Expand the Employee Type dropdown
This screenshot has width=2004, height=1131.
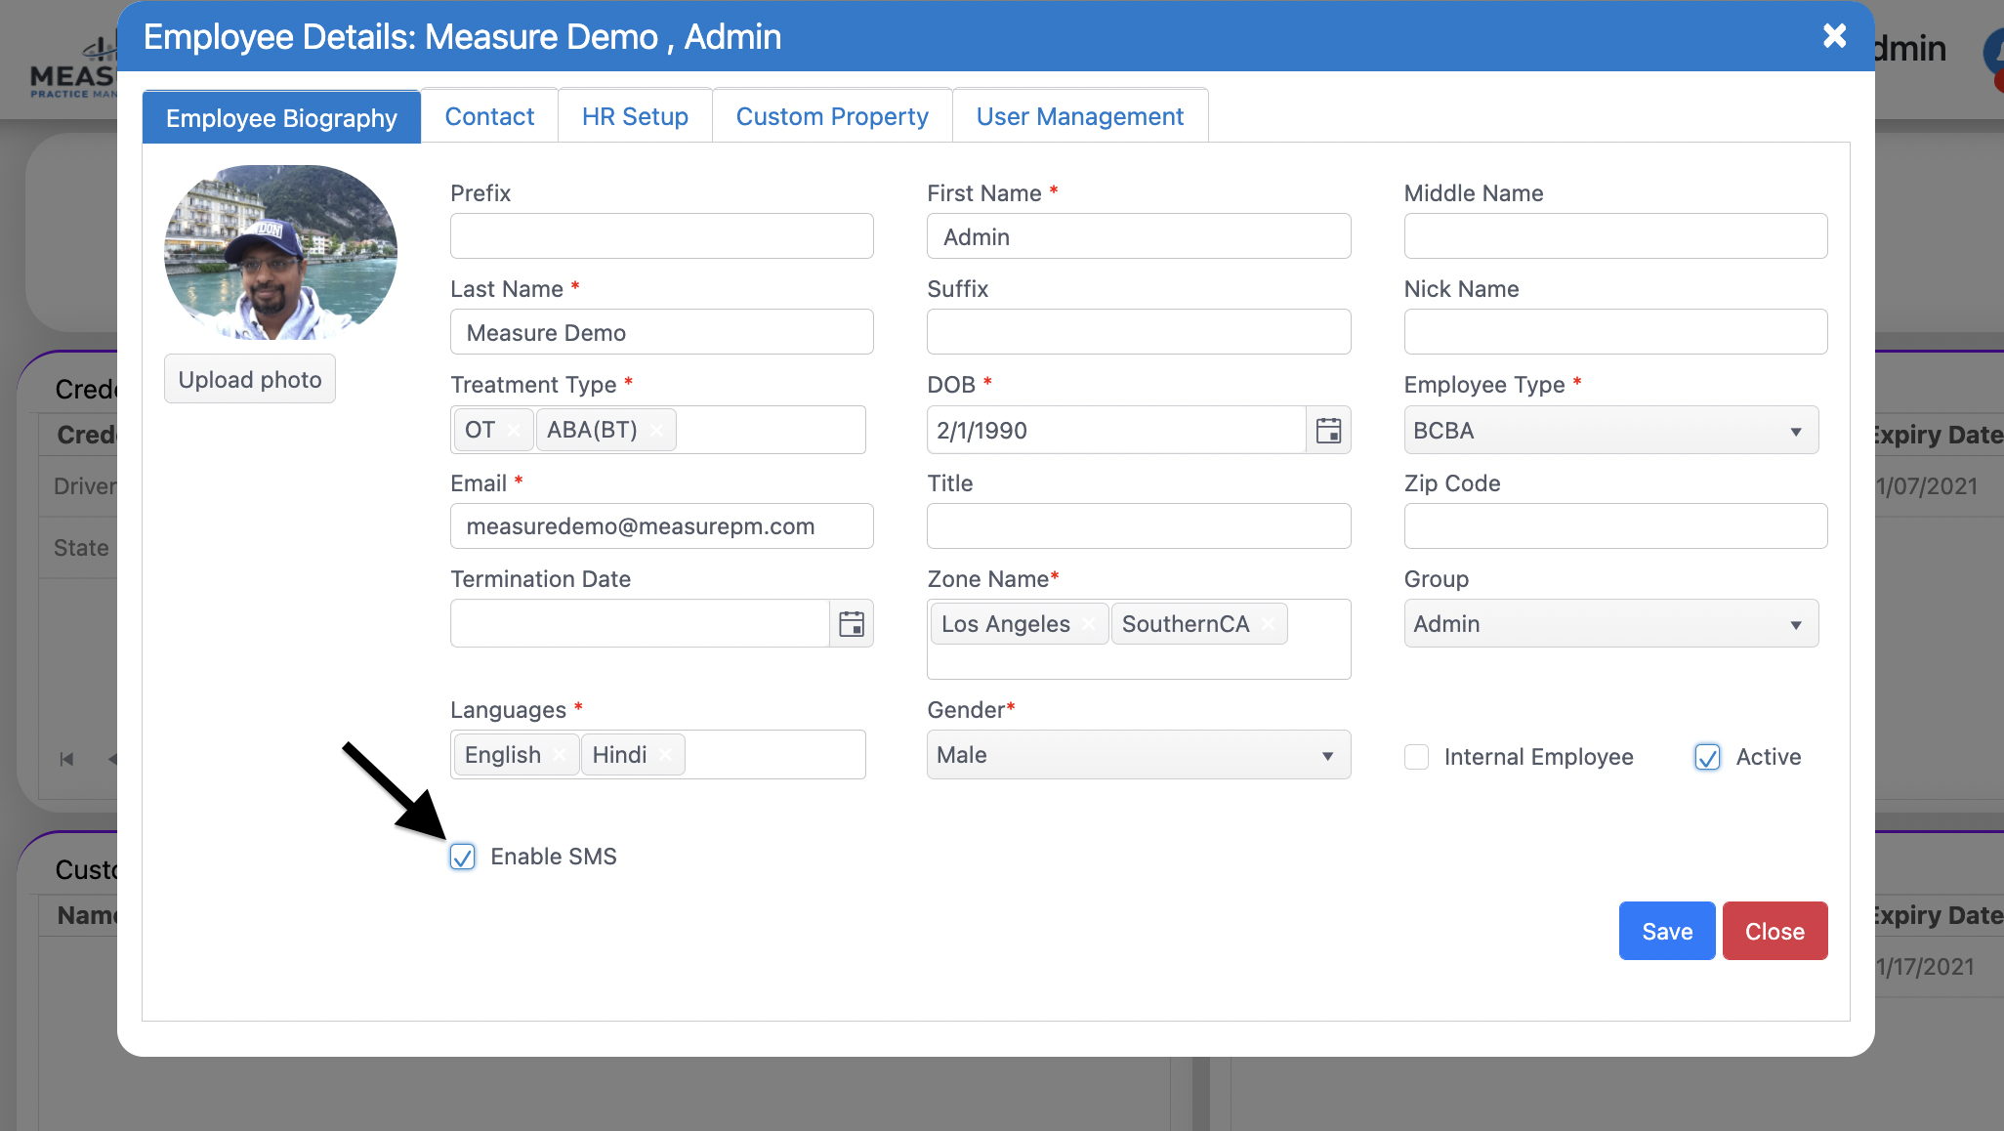1610,431
